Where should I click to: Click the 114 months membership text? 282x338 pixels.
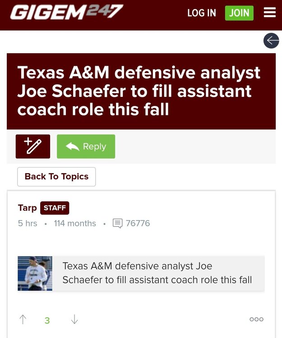click(75, 223)
